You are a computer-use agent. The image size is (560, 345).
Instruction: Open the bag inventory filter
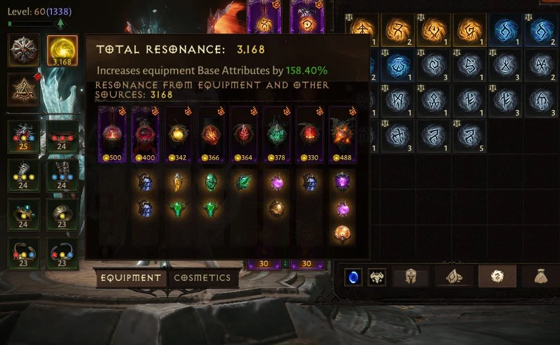(540, 276)
